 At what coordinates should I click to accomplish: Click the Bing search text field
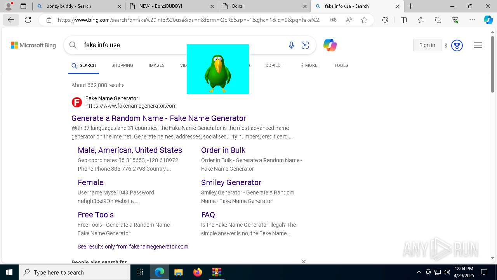tap(182, 45)
